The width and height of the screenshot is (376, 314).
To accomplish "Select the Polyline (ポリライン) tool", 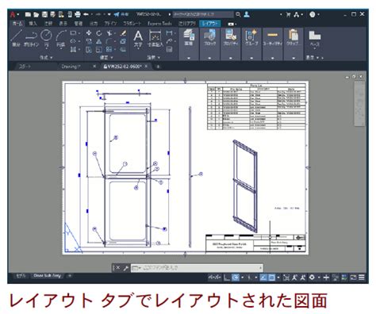I will click(x=31, y=38).
